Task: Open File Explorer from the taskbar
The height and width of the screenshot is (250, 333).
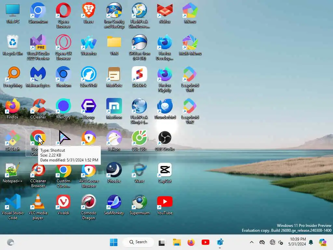Action: pyautogui.click(x=177, y=242)
